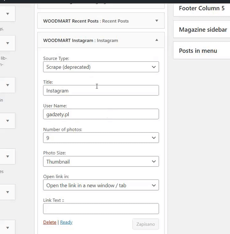Open the Footer Column 5 sidebar panel
The width and height of the screenshot is (230, 234).
202,8
